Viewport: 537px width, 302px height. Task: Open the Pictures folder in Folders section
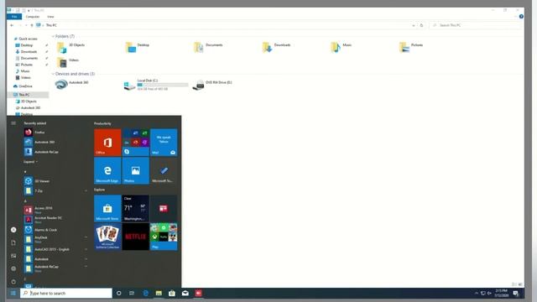coord(411,47)
